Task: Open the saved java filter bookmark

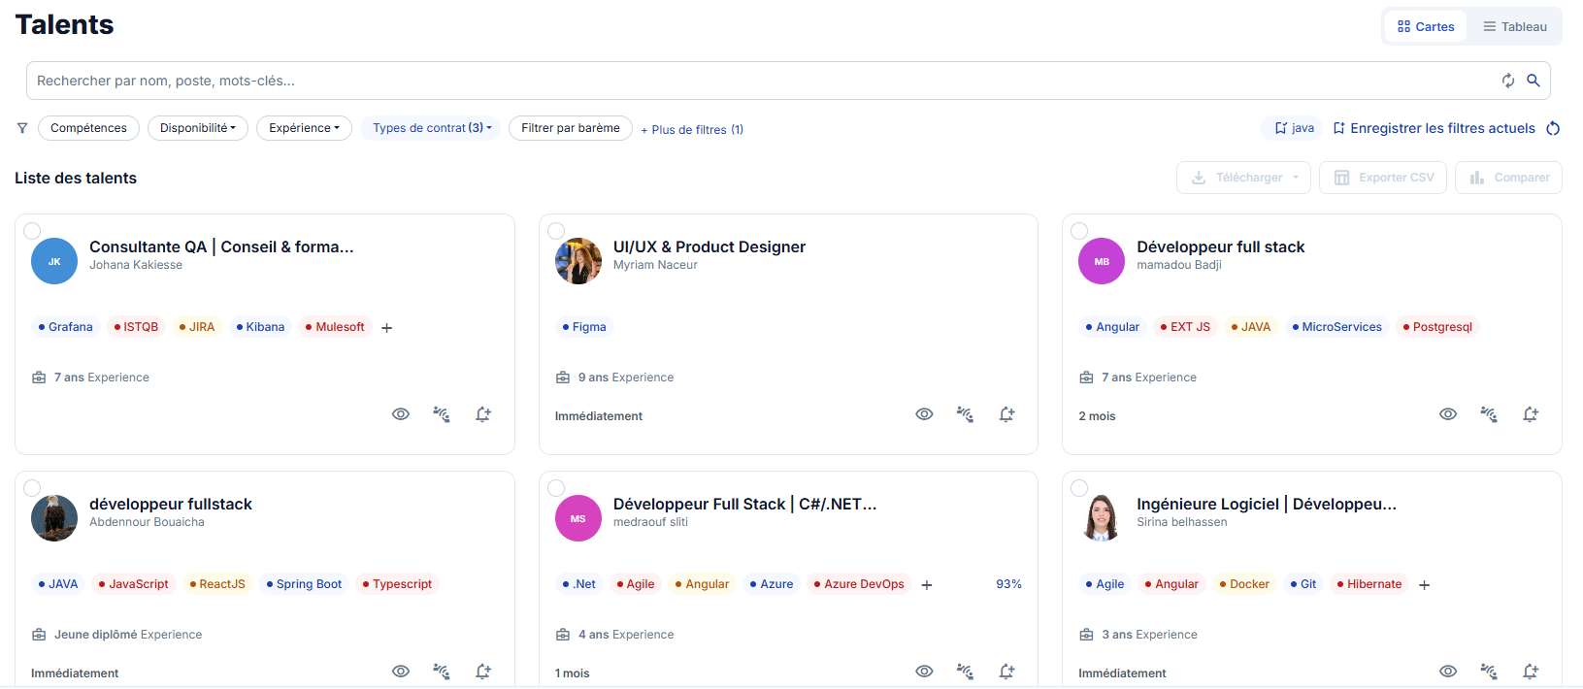Action: pos(1293,128)
